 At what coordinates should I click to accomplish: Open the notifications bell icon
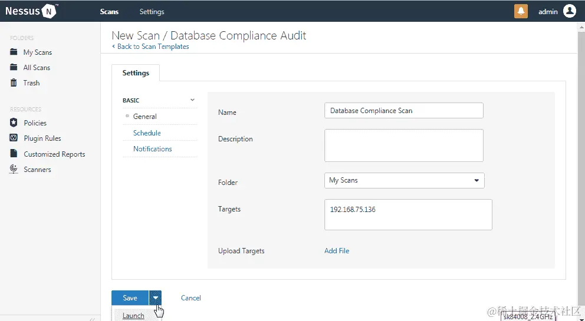[x=521, y=11]
